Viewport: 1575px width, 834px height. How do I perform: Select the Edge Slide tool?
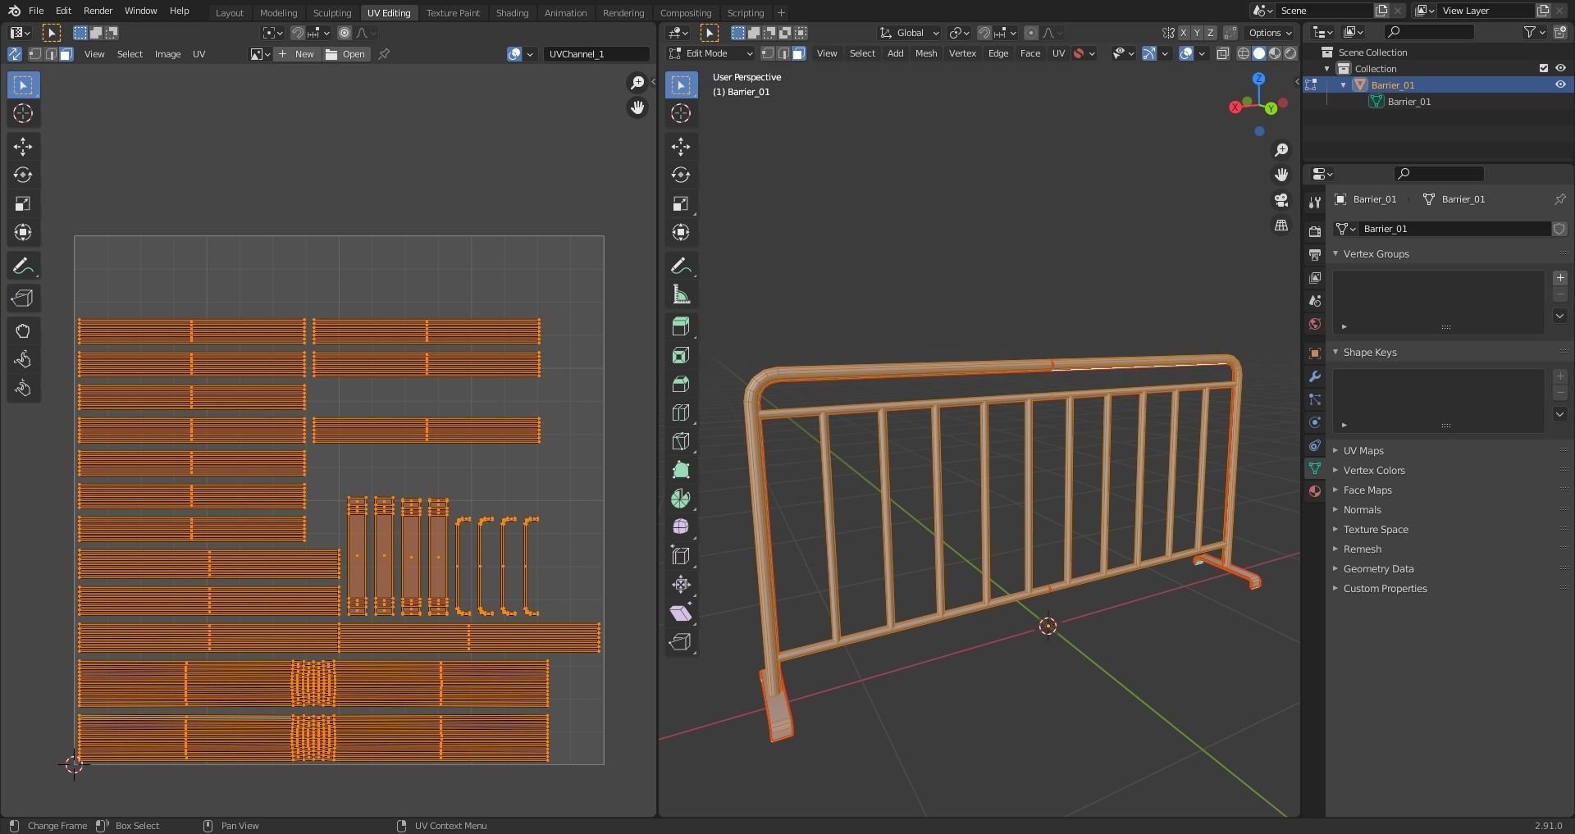click(681, 555)
